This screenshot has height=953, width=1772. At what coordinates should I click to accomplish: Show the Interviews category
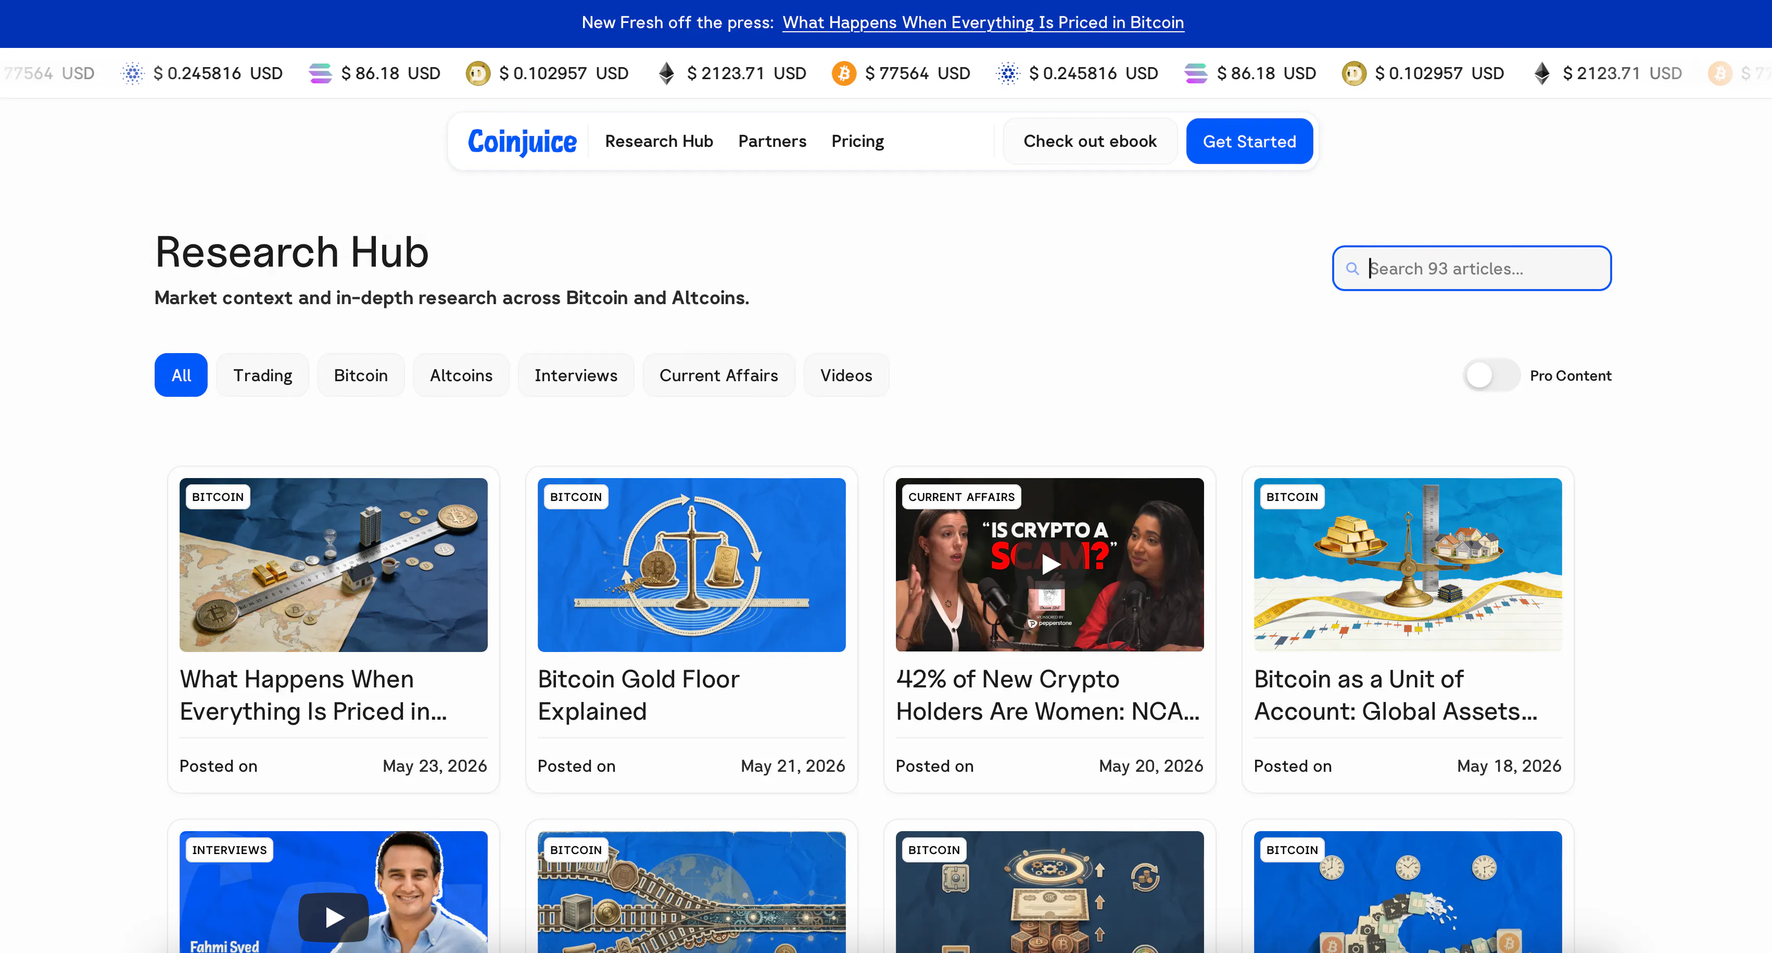pyautogui.click(x=576, y=375)
